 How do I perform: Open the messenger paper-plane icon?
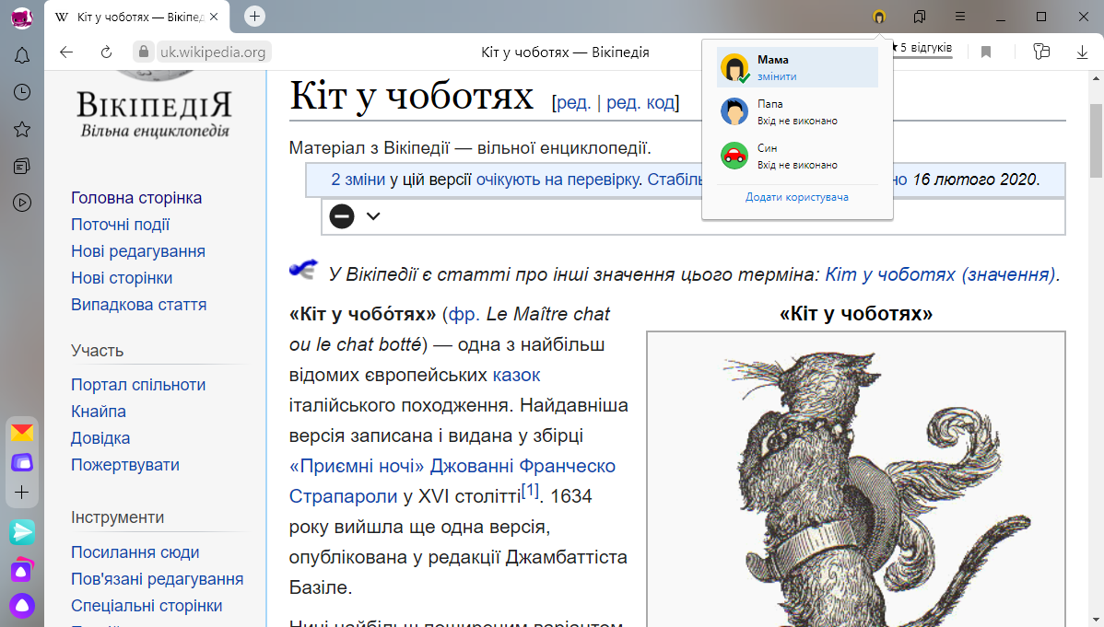click(22, 532)
